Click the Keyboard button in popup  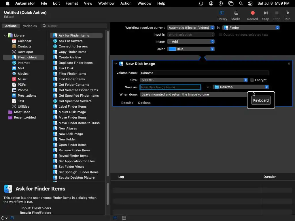click(261, 100)
